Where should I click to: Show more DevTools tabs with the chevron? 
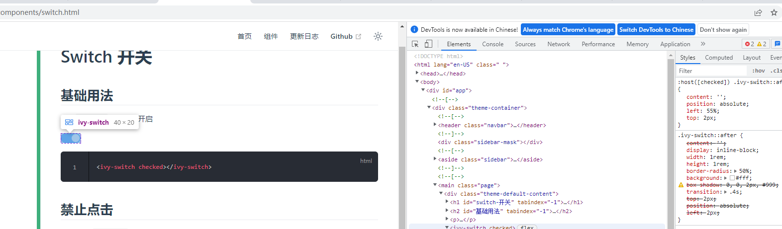point(703,44)
